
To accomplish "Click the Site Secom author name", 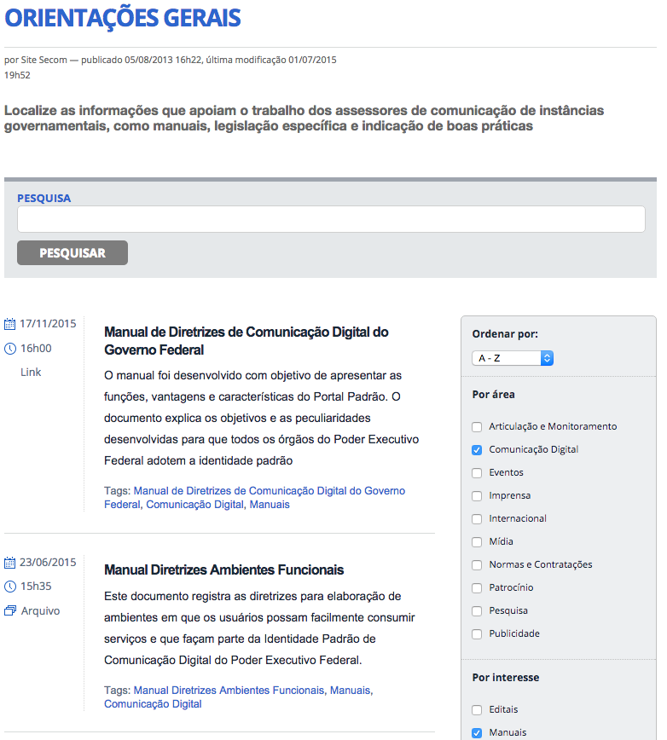I will point(43,60).
